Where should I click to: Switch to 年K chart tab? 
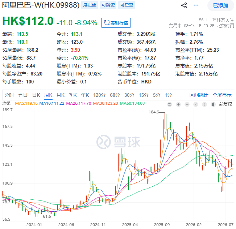coord(85,95)
